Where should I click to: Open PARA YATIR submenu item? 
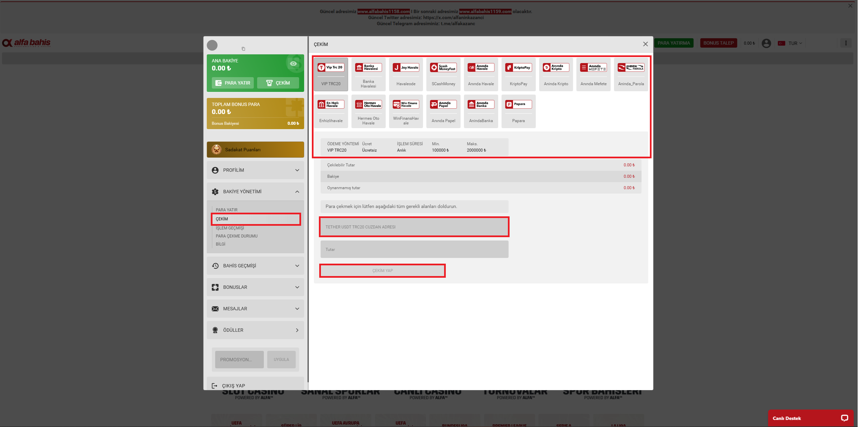pyautogui.click(x=227, y=210)
